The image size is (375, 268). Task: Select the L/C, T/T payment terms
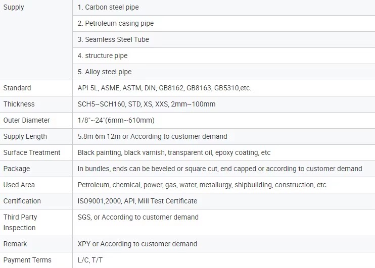click(90, 260)
